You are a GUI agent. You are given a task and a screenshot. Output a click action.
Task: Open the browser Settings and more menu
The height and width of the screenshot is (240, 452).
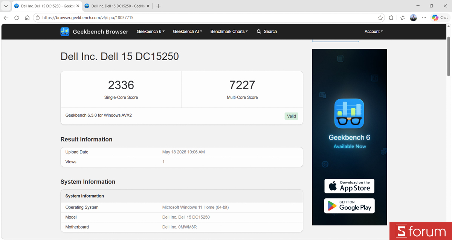click(x=424, y=18)
